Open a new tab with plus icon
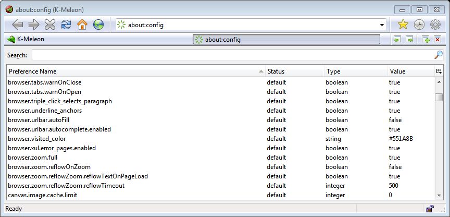Image resolution: width=450 pixels, height=217 pixels. click(x=426, y=39)
